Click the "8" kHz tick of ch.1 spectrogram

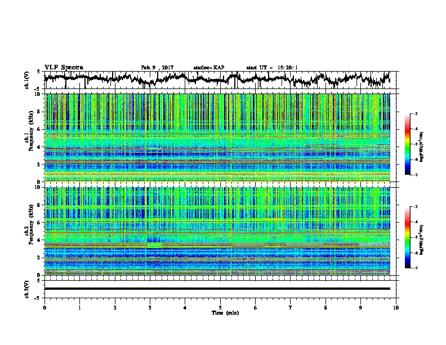(40, 112)
